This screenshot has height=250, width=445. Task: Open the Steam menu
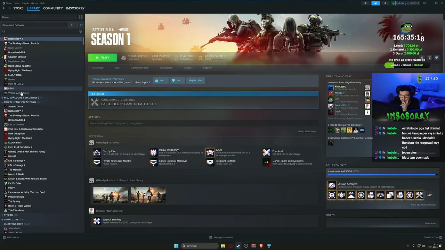pyautogui.click(x=7, y=3)
